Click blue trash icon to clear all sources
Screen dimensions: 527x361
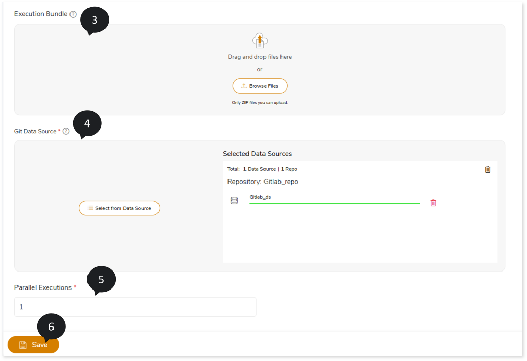488,169
